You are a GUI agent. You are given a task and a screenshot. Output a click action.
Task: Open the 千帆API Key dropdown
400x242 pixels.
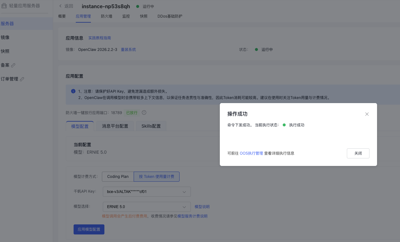147,192
